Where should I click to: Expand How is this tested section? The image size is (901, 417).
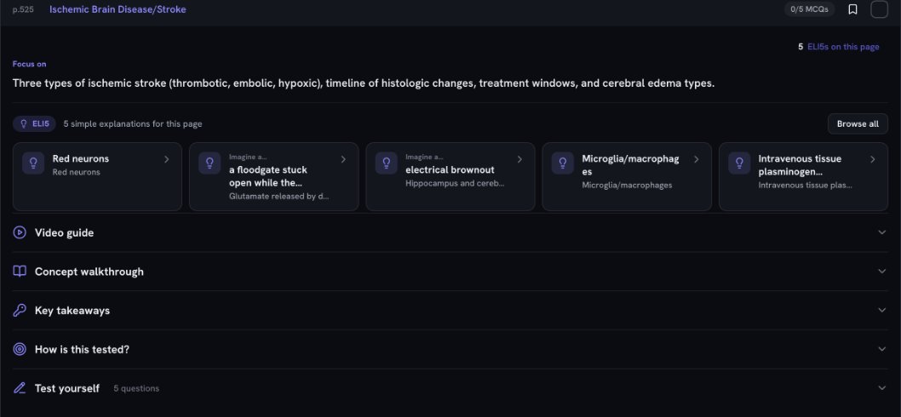450,349
